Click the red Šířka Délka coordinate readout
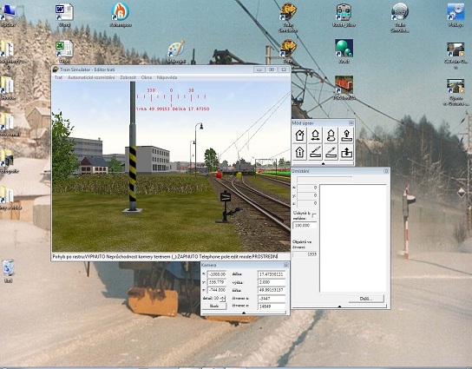This screenshot has height=369, width=472. (172, 109)
